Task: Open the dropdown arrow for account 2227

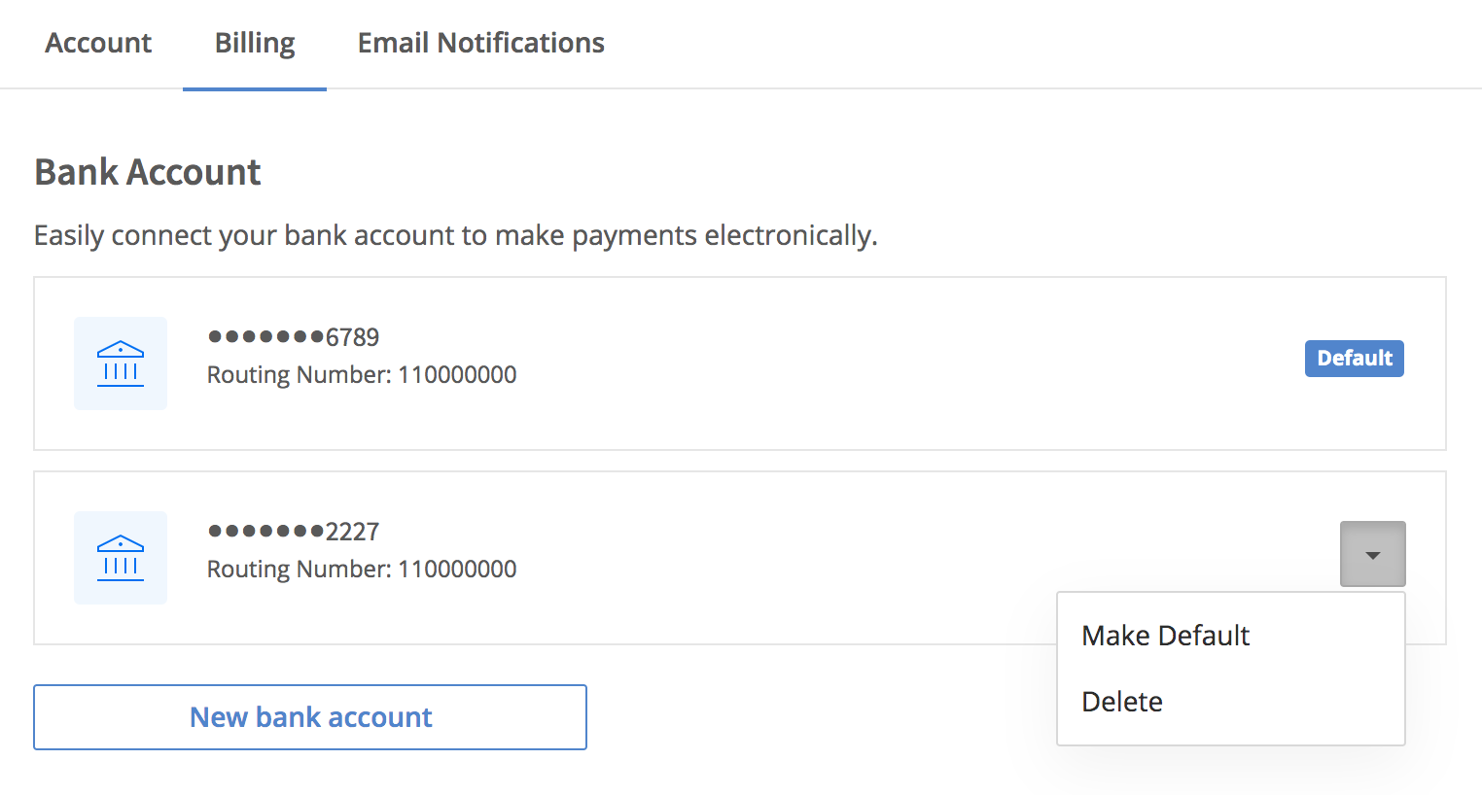Action: point(1372,555)
